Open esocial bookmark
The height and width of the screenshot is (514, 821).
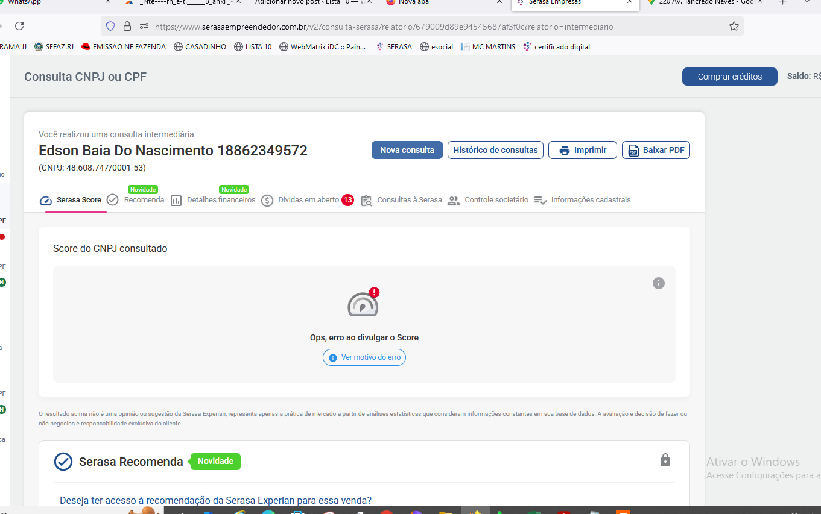click(437, 46)
